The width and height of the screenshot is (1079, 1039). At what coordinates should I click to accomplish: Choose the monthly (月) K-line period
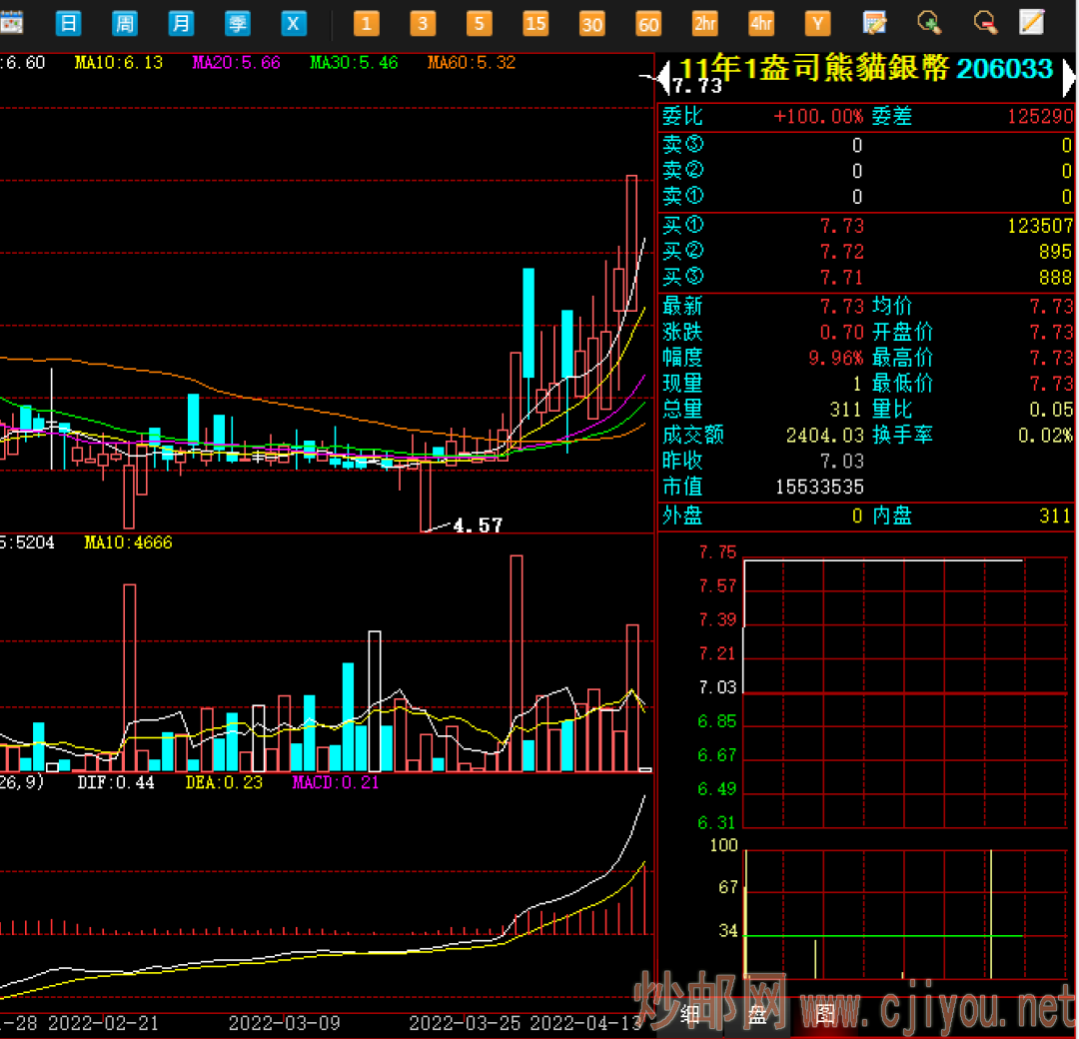pyautogui.click(x=180, y=23)
